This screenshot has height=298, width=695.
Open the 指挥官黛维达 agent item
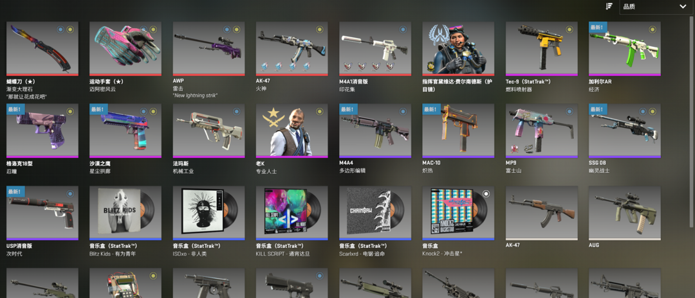point(458,49)
